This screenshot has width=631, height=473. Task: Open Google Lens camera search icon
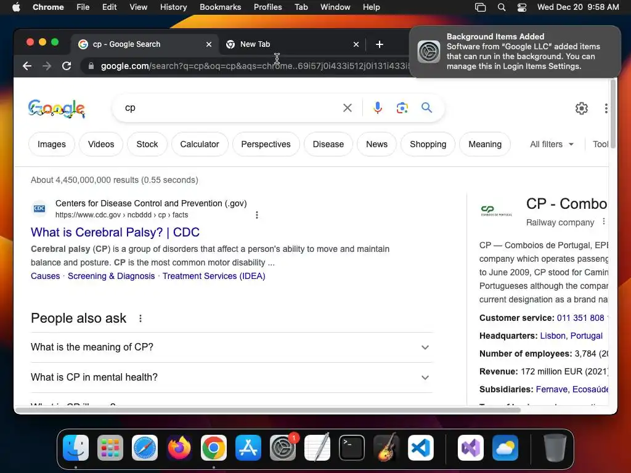pyautogui.click(x=402, y=108)
